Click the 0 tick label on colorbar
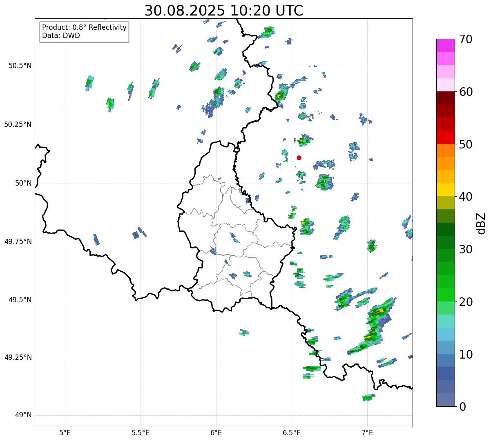The width and height of the screenshot is (491, 441). tap(462, 407)
